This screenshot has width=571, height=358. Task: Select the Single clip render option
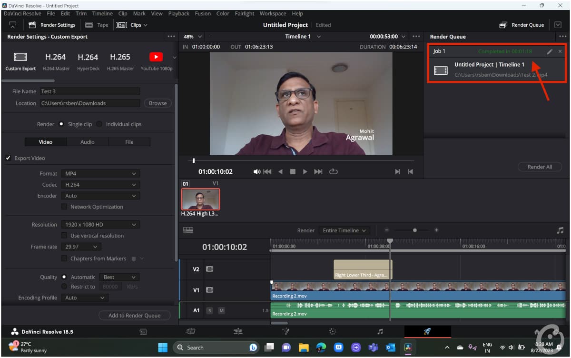(x=61, y=124)
